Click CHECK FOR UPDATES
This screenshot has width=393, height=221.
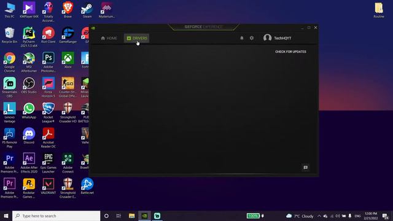coord(290,52)
